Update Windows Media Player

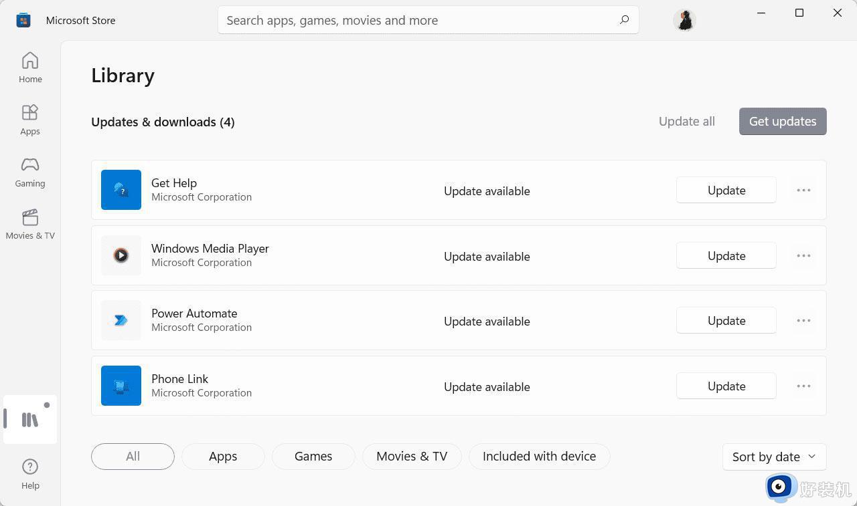coord(726,256)
